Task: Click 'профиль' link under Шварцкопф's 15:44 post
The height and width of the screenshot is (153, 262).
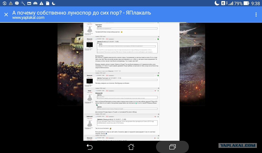Action: [x=97, y=73]
